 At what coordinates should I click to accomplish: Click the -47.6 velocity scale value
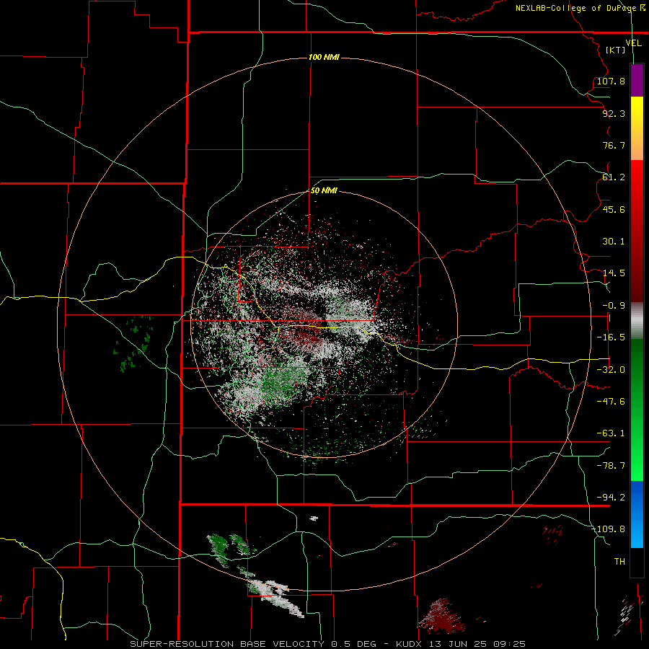(611, 402)
